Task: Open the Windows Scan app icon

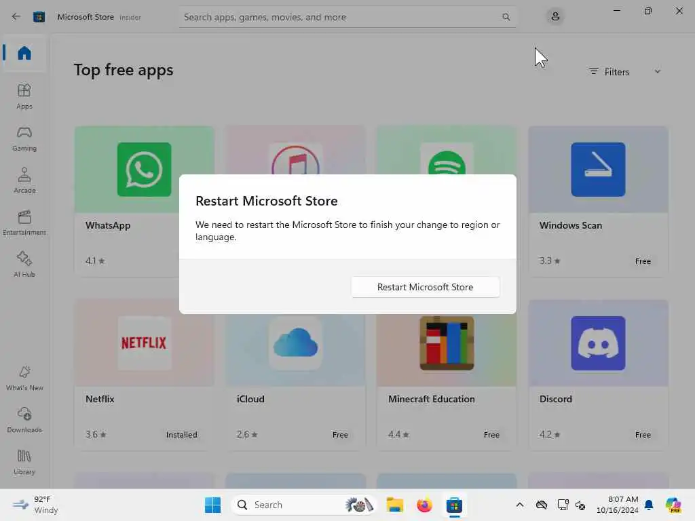Action: click(x=598, y=169)
